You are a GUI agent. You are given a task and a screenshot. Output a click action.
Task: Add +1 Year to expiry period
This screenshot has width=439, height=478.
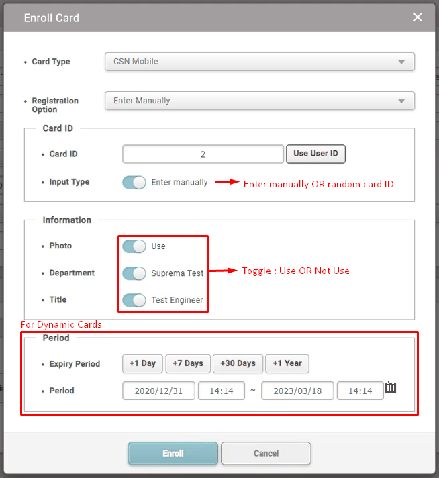(x=287, y=363)
